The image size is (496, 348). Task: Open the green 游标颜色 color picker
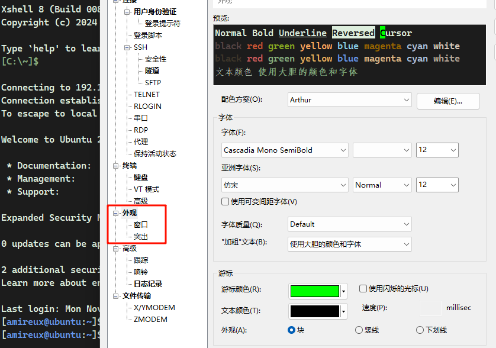click(x=315, y=291)
